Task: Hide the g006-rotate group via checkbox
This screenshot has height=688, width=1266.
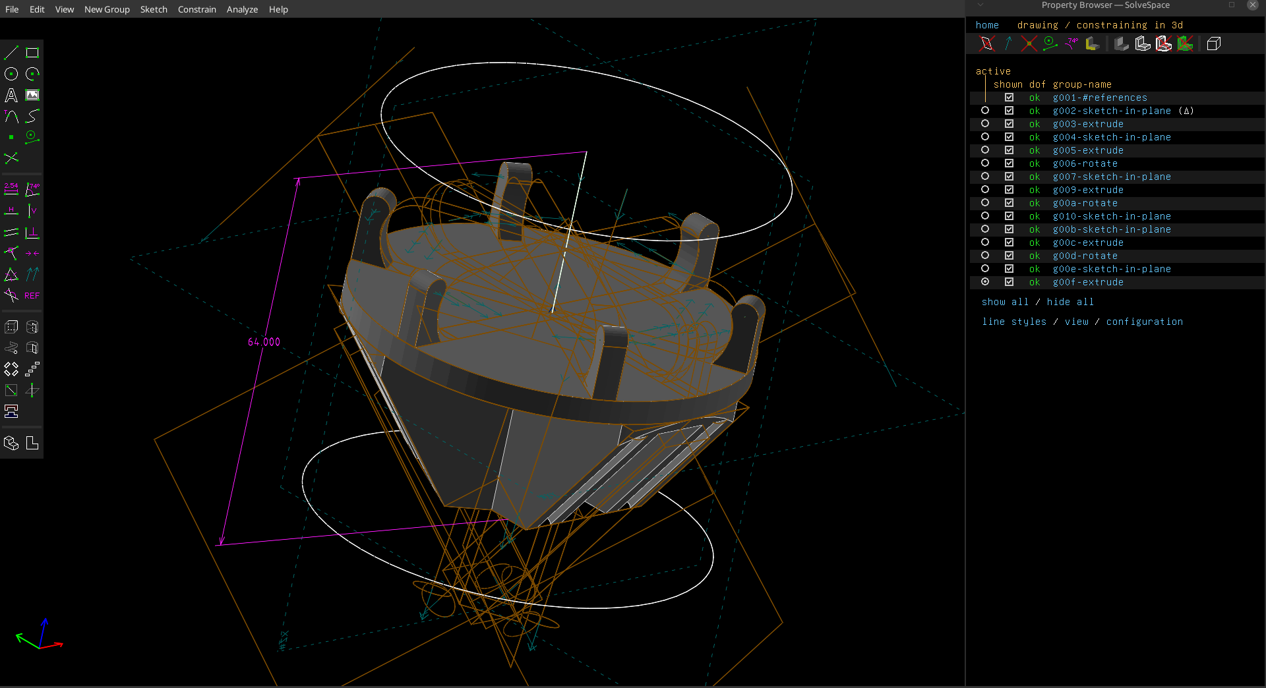Action: 1009,163
